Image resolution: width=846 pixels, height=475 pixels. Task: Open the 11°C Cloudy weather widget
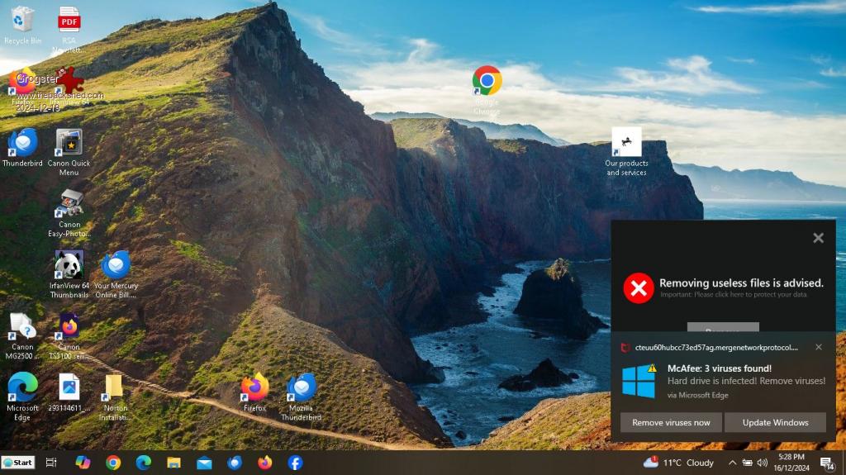(x=679, y=463)
